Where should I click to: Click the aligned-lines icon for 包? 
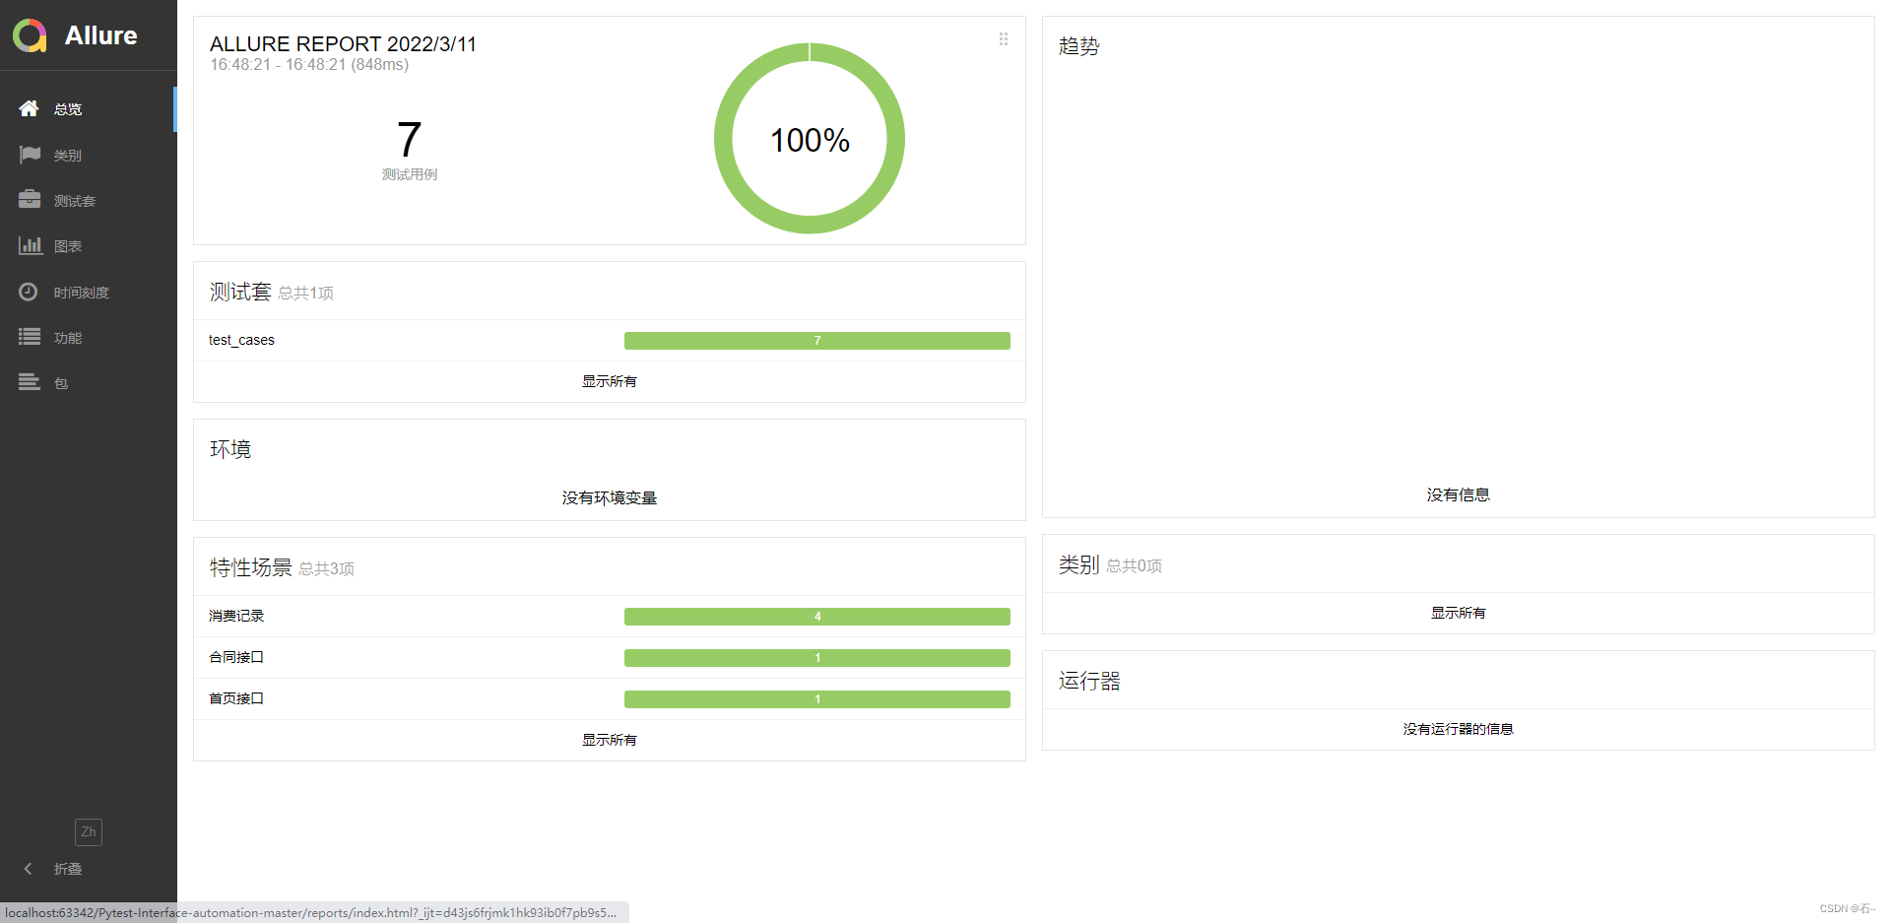pyautogui.click(x=30, y=382)
